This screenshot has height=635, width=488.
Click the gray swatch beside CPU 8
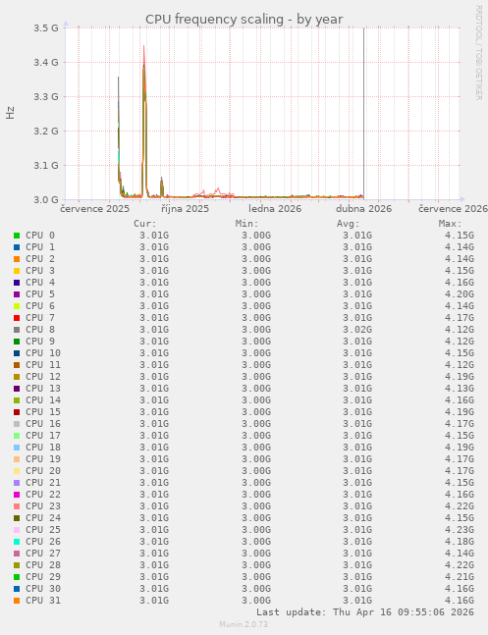[x=17, y=329]
